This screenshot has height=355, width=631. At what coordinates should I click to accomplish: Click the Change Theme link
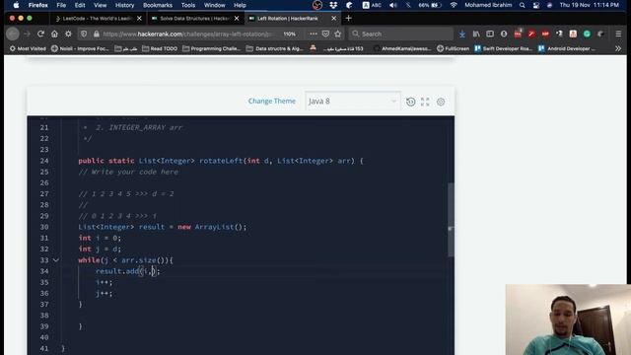(272, 101)
